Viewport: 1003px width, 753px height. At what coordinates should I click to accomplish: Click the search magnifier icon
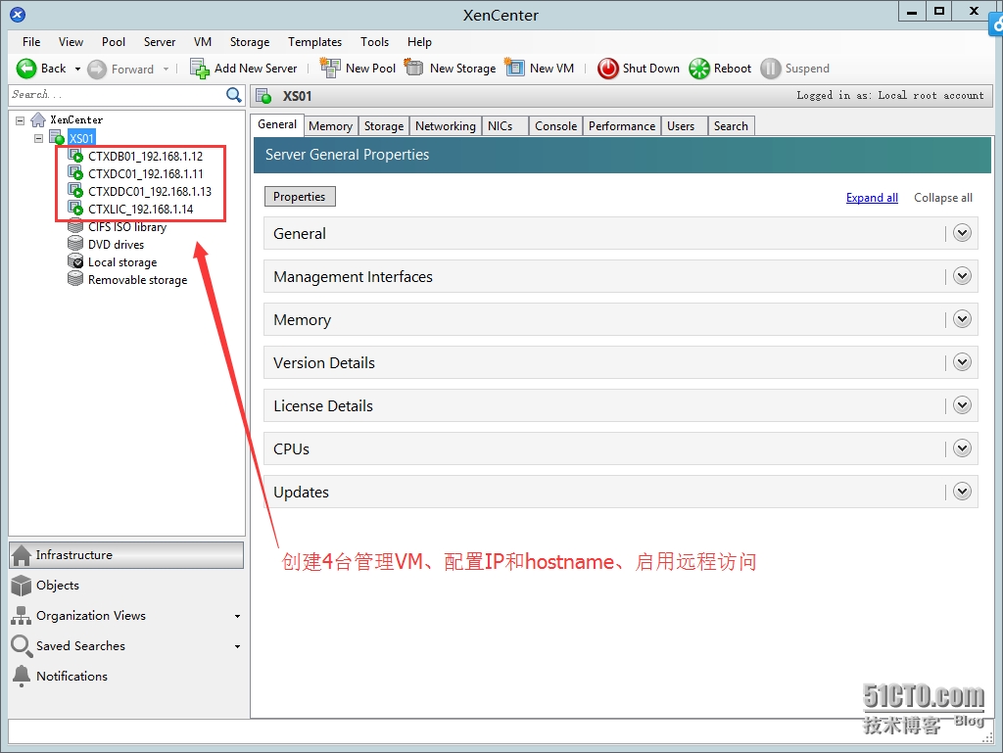234,95
